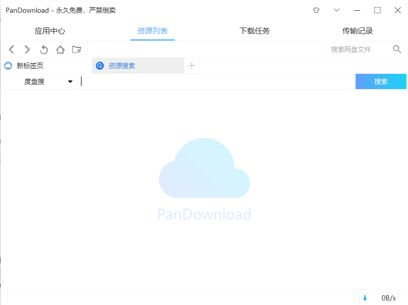Navigate forward with the right arrow icon
The width and height of the screenshot is (408, 305).
tap(27, 49)
